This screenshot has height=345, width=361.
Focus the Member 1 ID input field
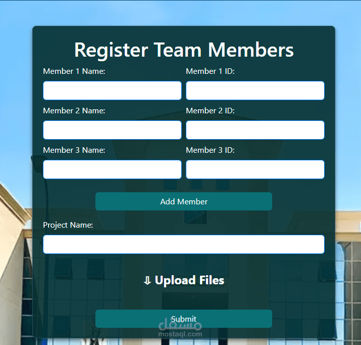tap(255, 91)
